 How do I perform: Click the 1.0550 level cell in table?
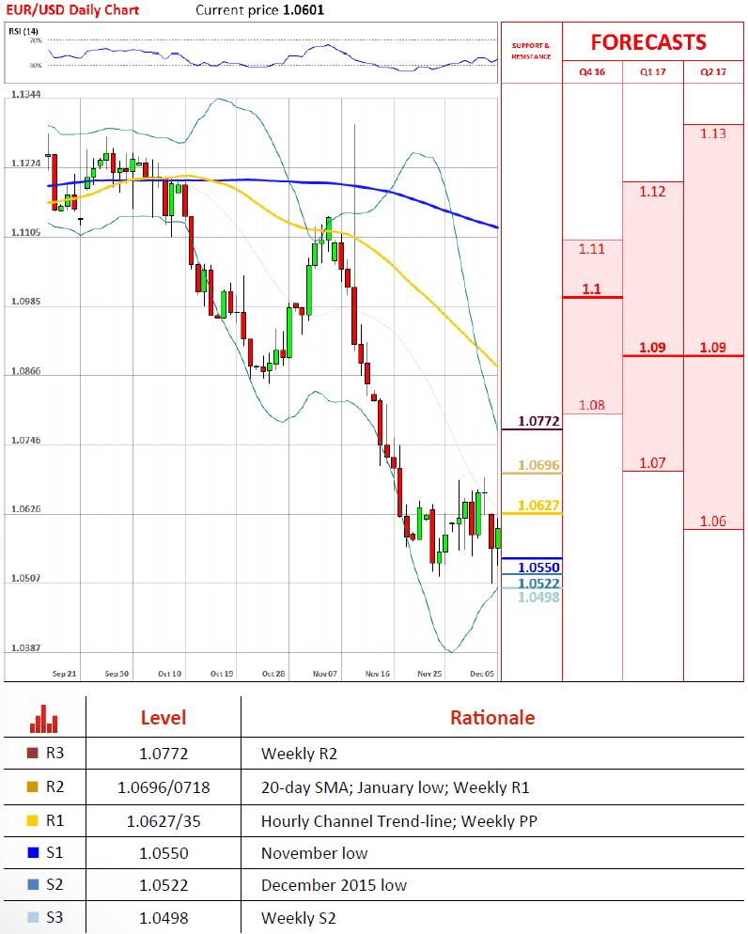tap(164, 853)
